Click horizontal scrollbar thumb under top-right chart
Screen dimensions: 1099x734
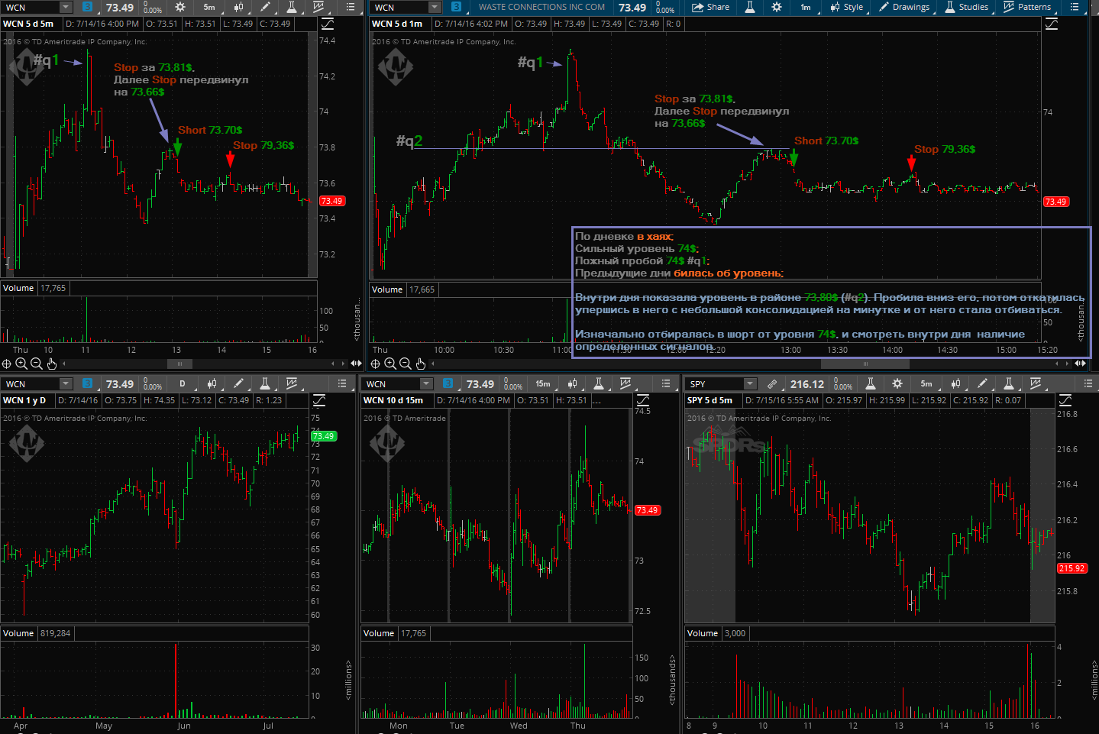[865, 364]
